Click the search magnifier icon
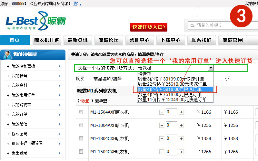 [192, 26]
